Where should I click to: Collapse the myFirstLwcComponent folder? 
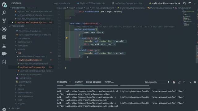30,60
